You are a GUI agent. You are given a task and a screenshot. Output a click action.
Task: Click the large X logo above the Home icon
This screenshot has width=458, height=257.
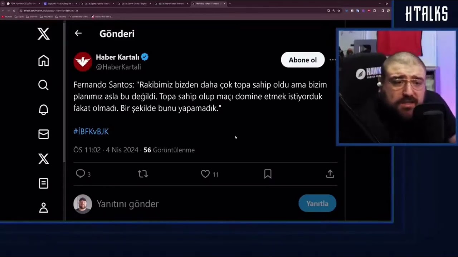coord(43,34)
